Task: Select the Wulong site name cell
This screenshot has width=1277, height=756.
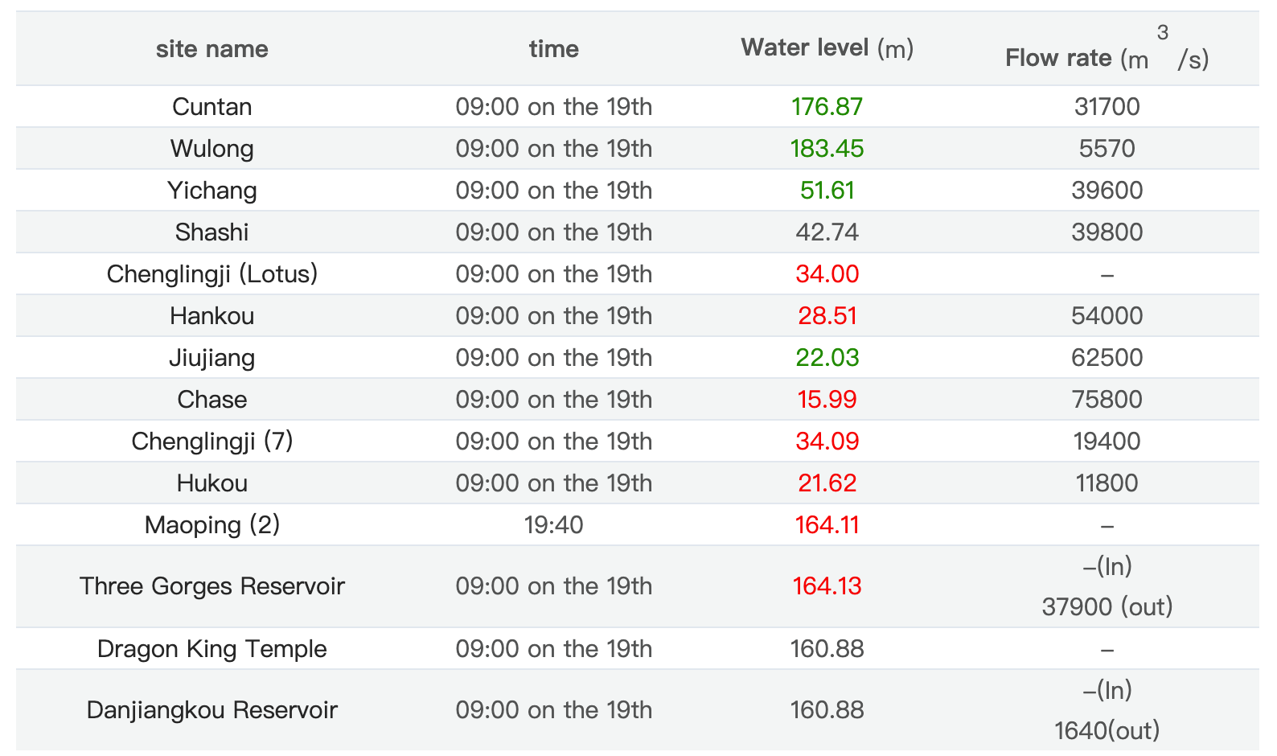Action: tap(212, 149)
